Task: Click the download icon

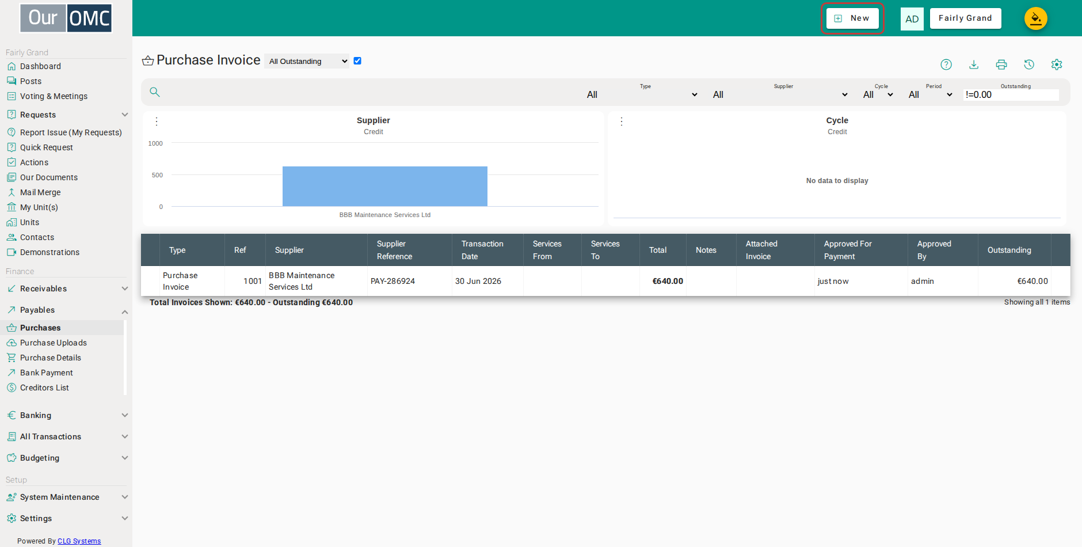Action: coord(974,64)
